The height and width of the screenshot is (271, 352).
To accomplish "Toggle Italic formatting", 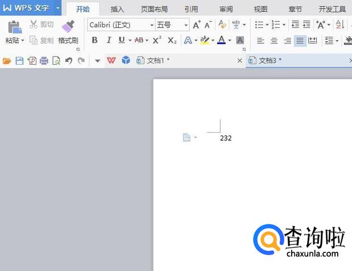I will (109, 40).
